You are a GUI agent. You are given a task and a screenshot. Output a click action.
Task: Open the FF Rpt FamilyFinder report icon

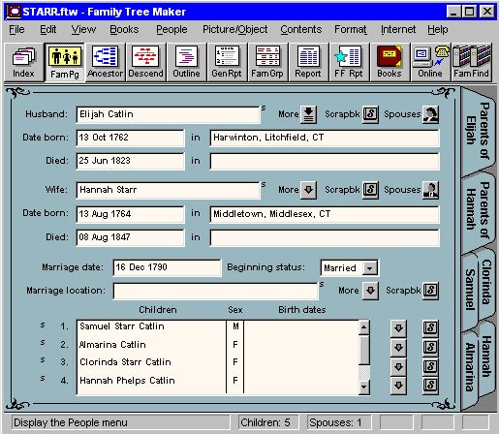point(349,62)
